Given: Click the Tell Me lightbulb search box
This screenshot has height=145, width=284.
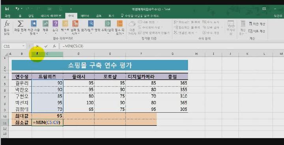Looking at the screenshot, I should [x=140, y=16].
